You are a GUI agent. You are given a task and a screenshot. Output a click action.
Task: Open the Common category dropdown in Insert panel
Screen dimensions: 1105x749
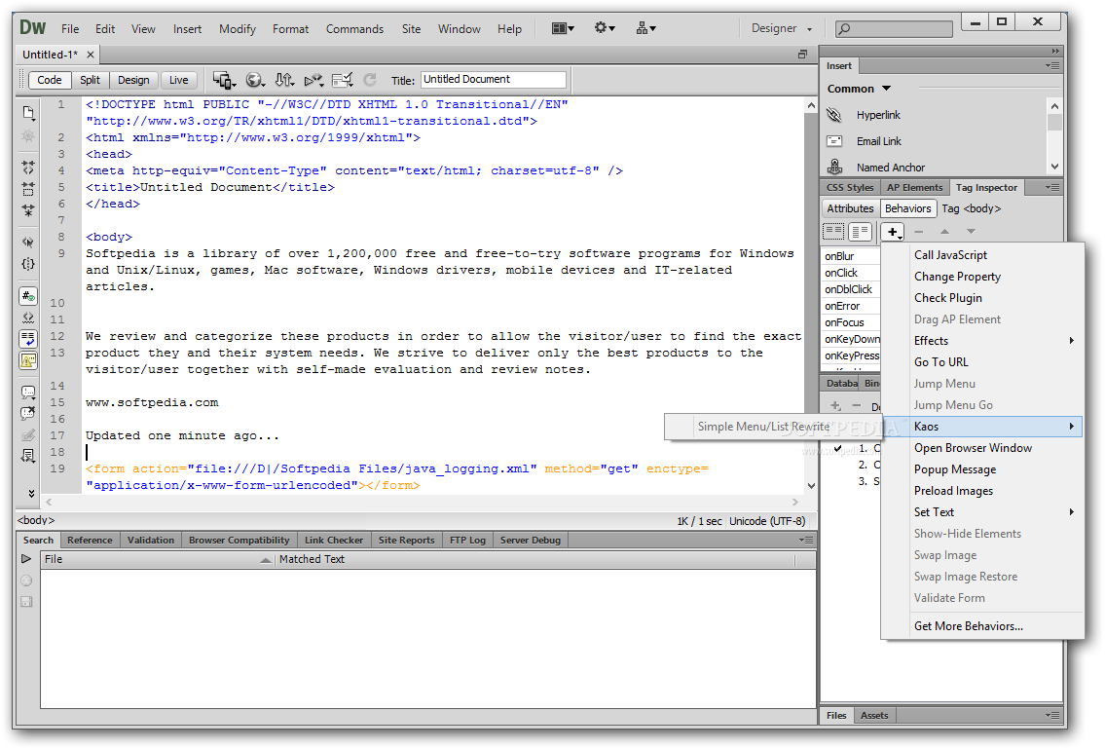[x=859, y=89]
